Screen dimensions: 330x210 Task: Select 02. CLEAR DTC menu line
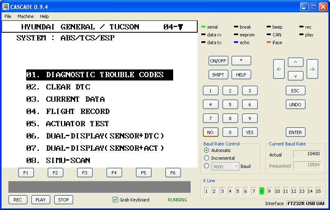[58, 87]
